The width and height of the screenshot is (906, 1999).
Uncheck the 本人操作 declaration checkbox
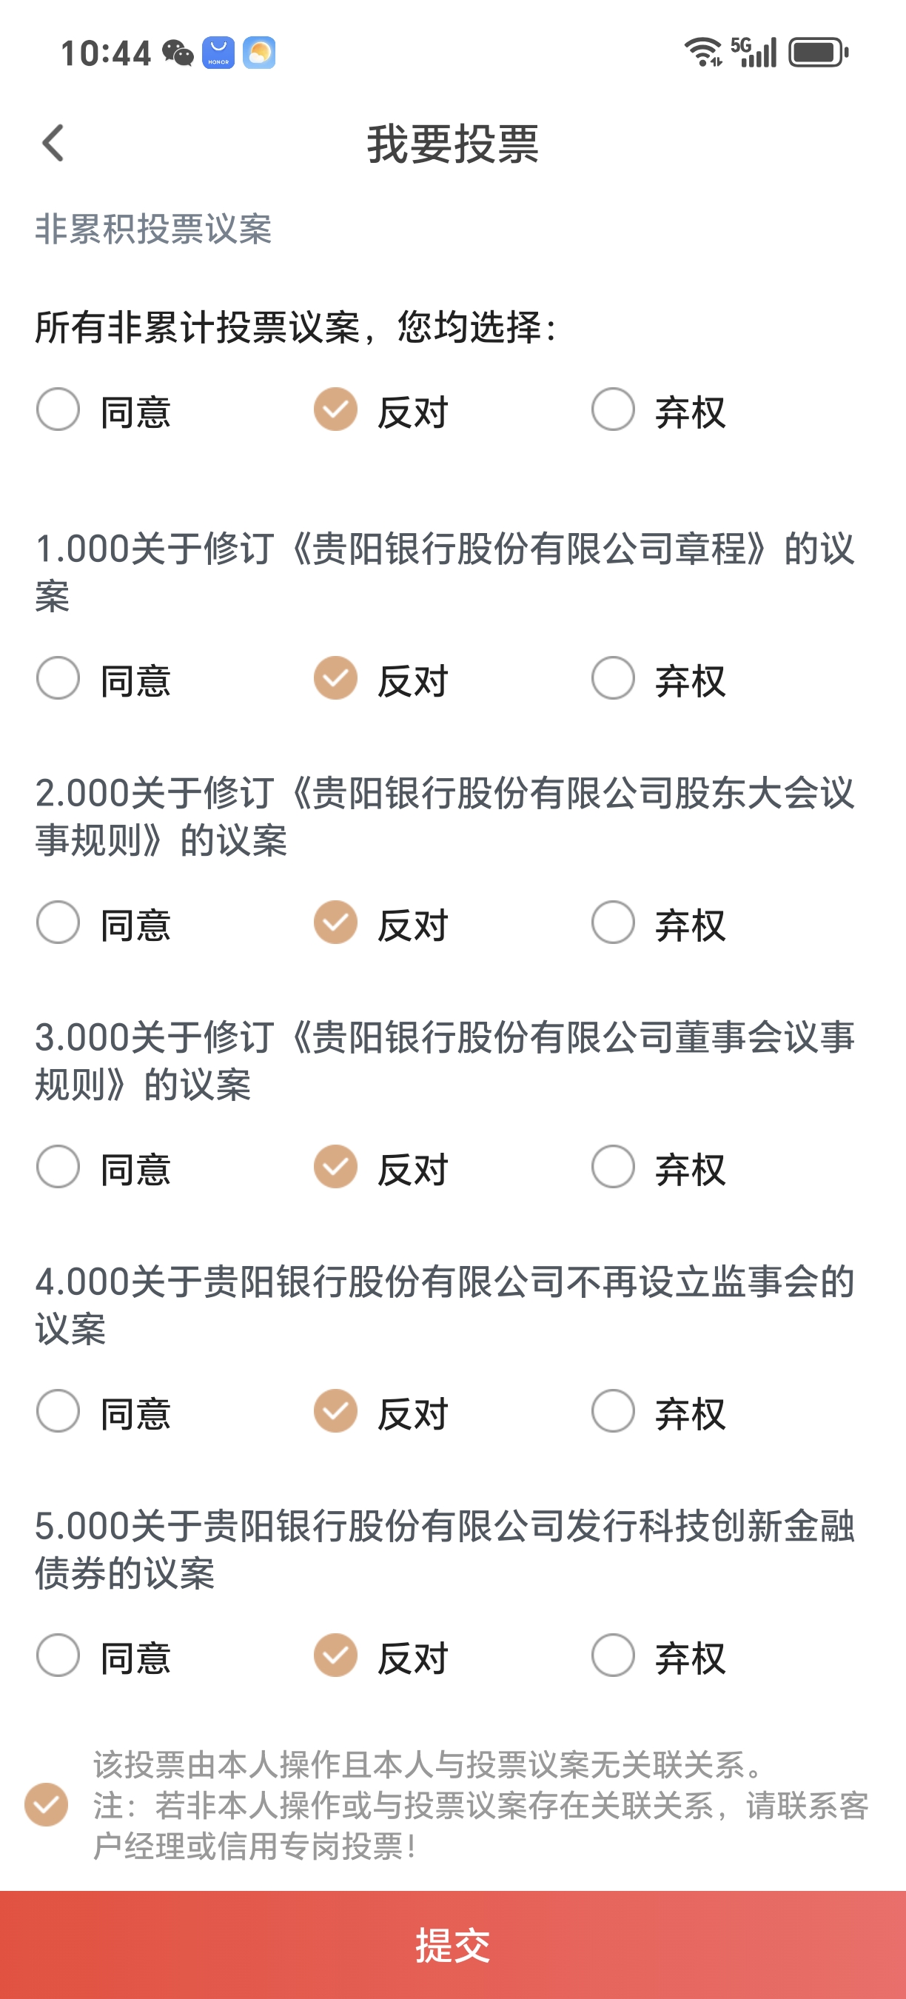pos(47,1805)
